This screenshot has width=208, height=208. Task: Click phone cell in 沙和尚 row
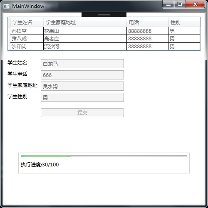[x=147, y=47]
